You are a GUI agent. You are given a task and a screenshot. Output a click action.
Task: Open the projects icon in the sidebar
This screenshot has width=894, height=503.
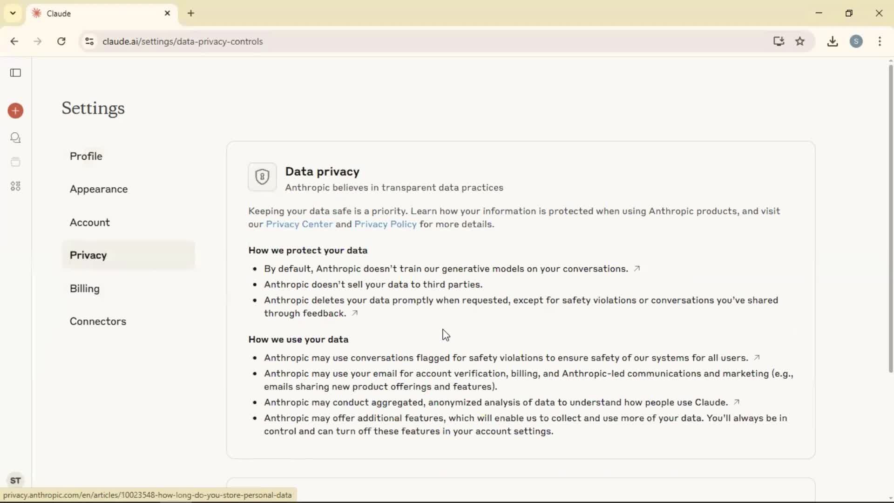tap(15, 162)
